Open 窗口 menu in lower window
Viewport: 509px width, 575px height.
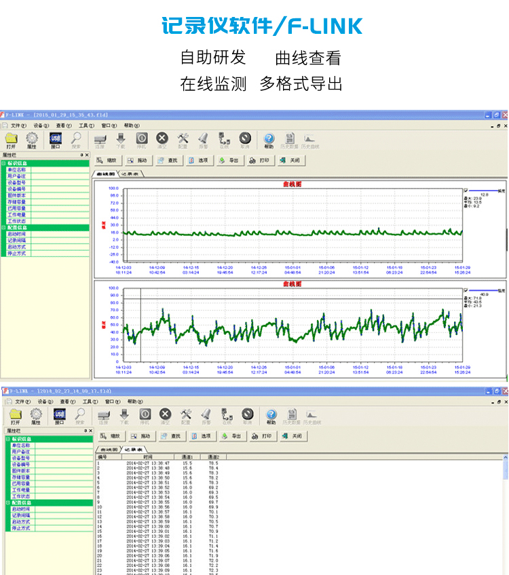(x=113, y=401)
